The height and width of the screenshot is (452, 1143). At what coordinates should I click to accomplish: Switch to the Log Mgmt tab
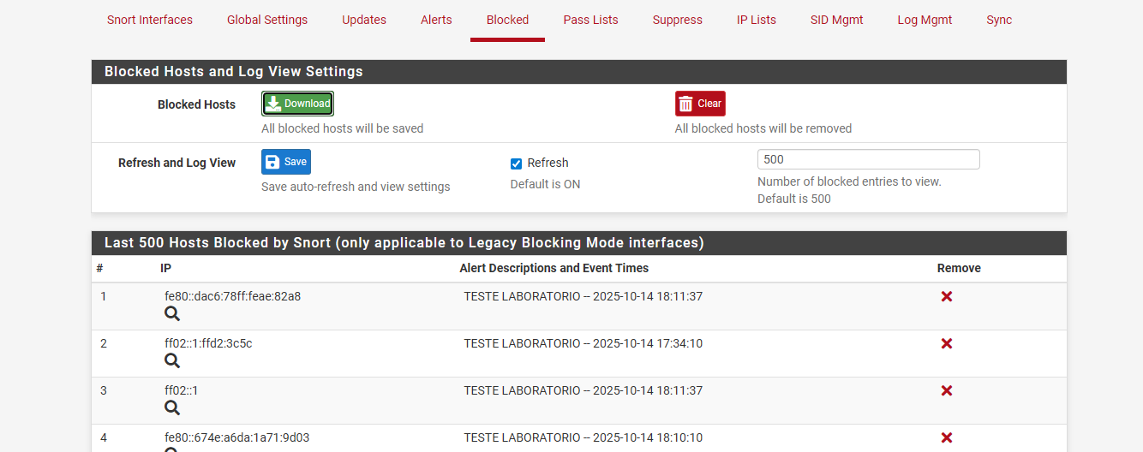(925, 20)
